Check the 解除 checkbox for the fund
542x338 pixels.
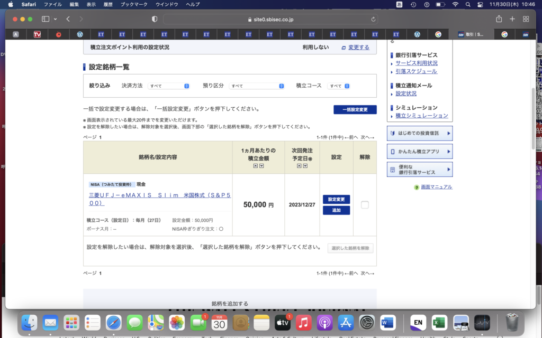(365, 204)
